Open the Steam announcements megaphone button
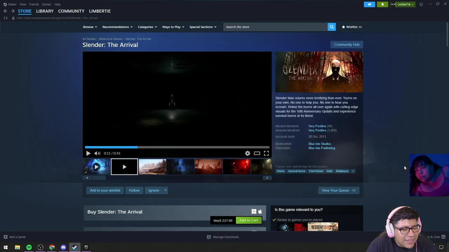This screenshot has height=252, width=449. (369, 4)
